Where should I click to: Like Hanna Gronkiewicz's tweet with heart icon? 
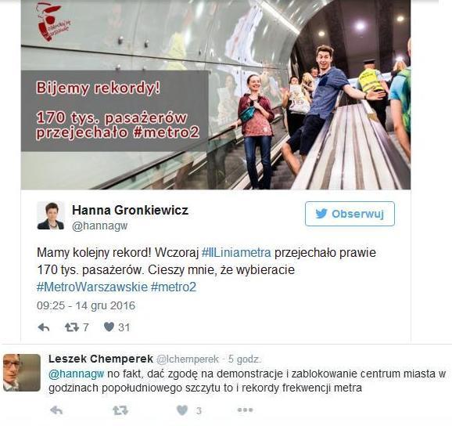[x=109, y=327]
